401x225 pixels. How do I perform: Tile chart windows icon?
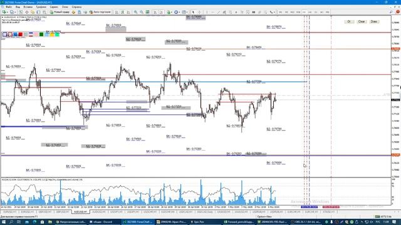pos(148,12)
